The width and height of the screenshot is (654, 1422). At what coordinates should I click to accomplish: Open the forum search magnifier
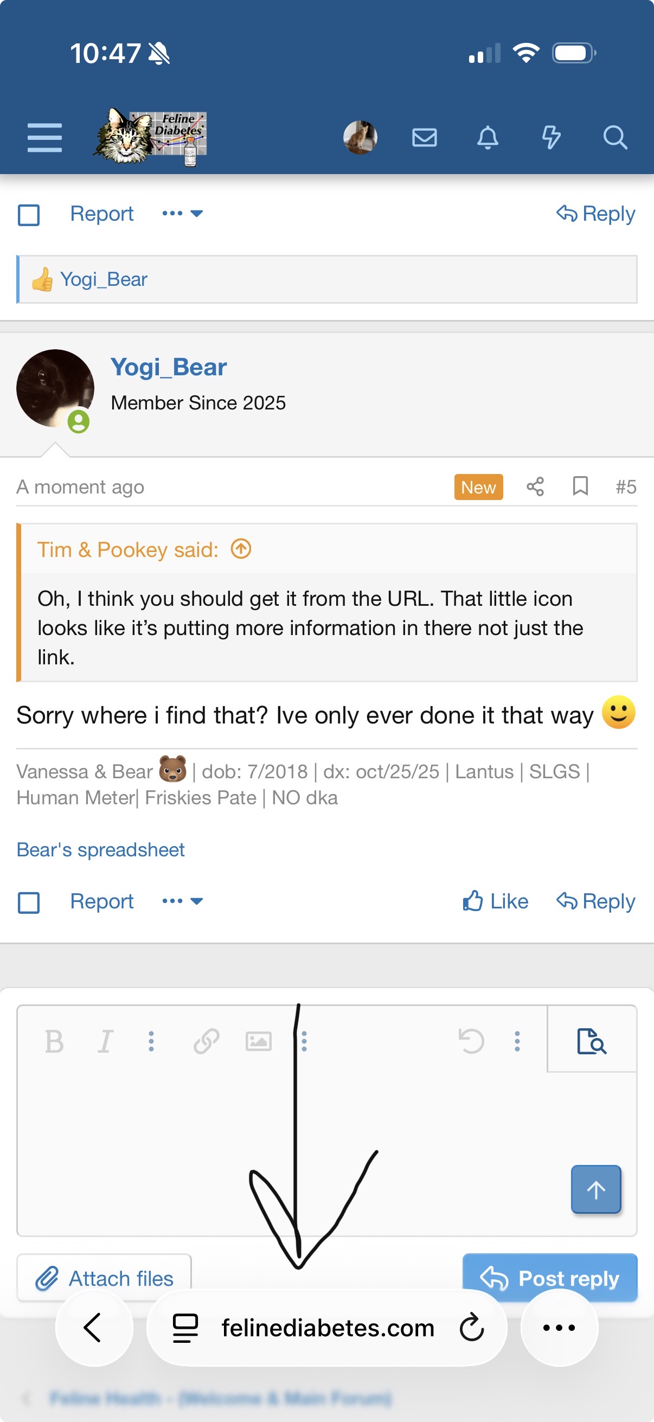[x=614, y=137]
